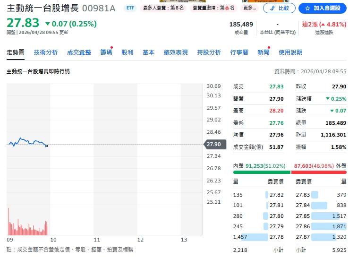Switch to the 行事曆 tab
349x259 pixels.
point(239,52)
